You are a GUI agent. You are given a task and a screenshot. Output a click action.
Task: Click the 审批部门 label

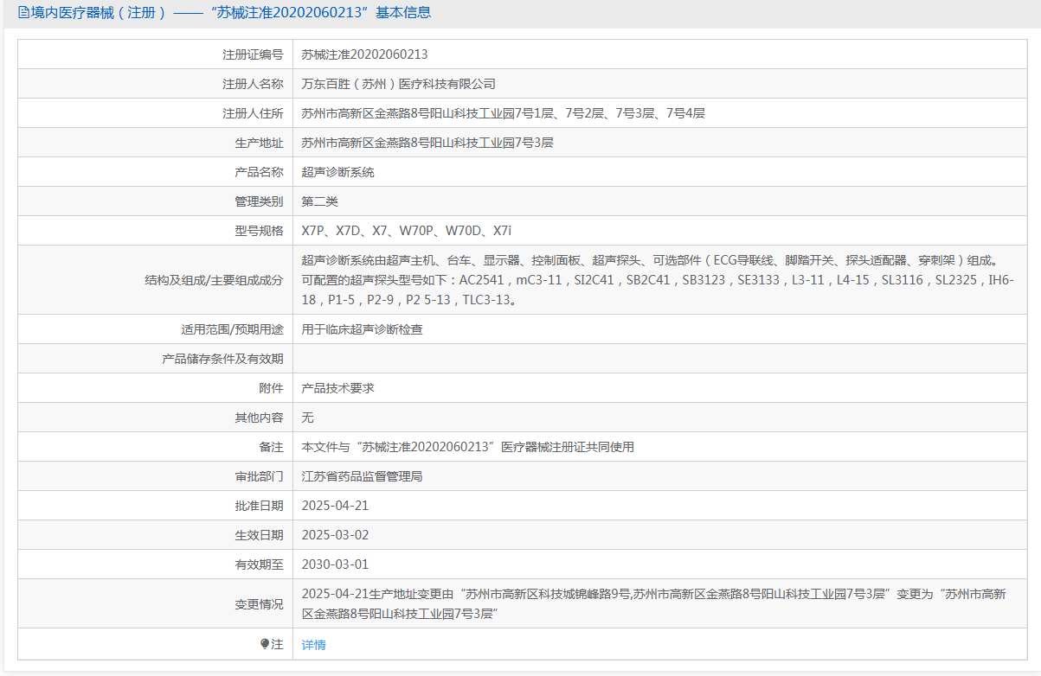259,476
